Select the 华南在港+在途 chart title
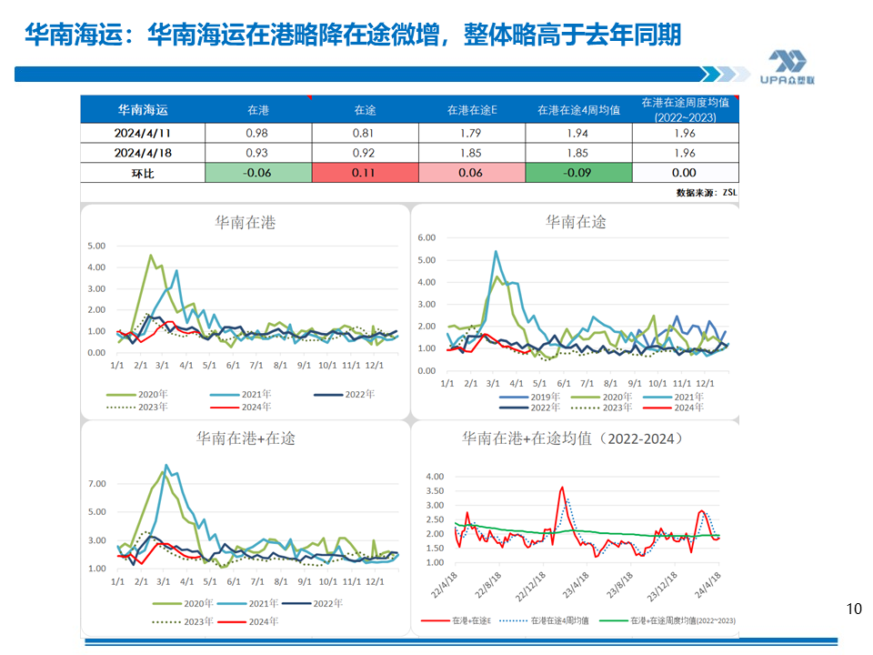 [x=246, y=438]
